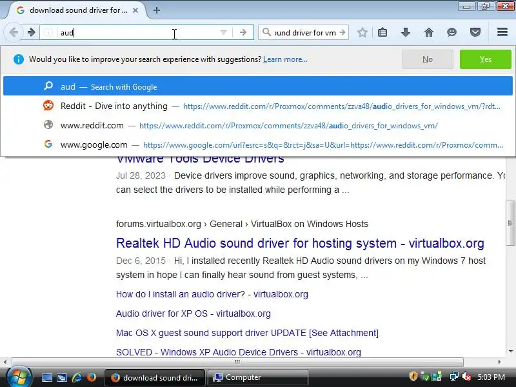Open the Windows Start orb
This screenshot has height=387, width=516.
click(x=19, y=377)
